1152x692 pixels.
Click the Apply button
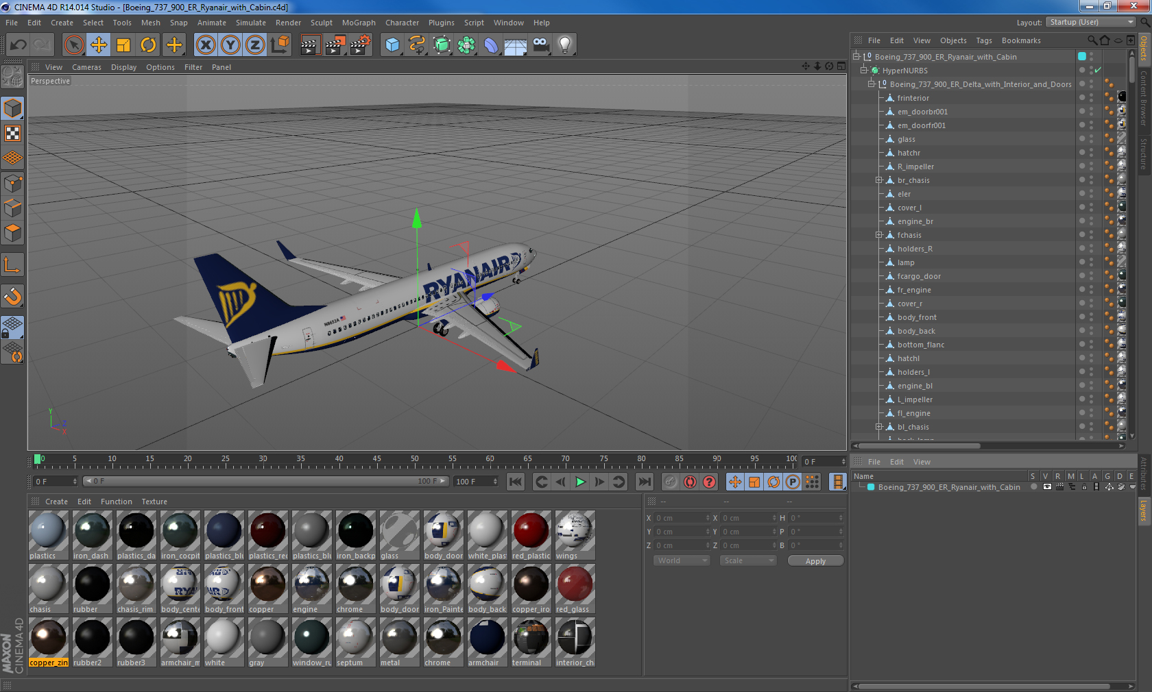(x=815, y=561)
